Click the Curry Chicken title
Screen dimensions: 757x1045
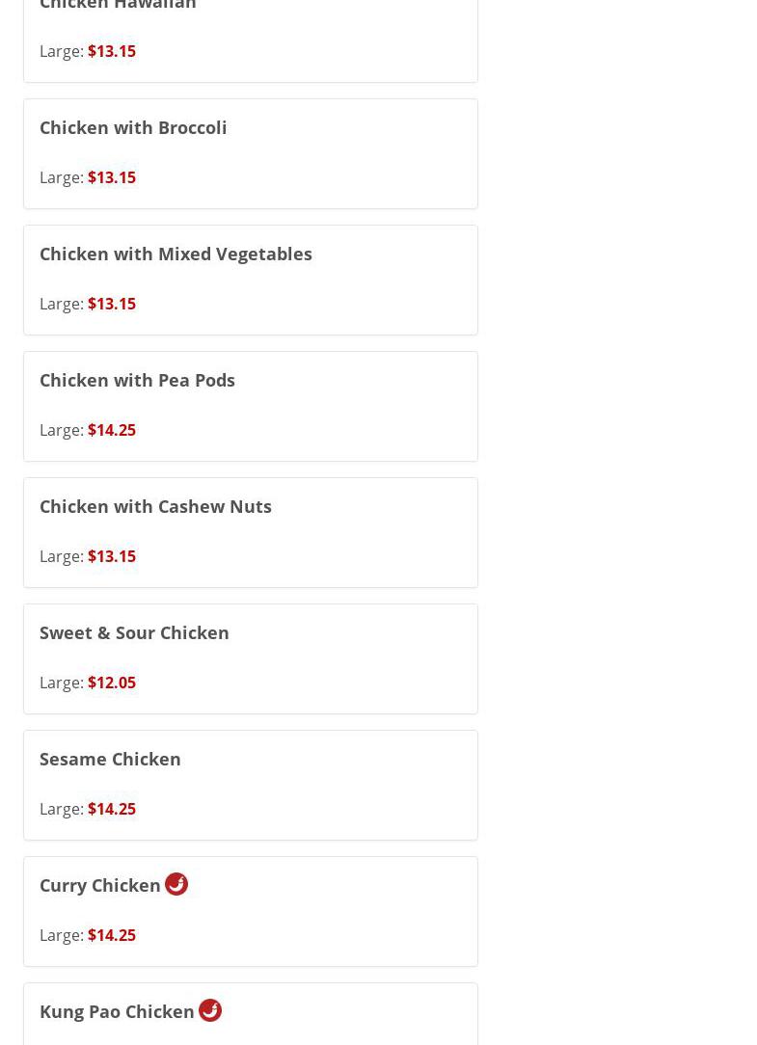100,885
